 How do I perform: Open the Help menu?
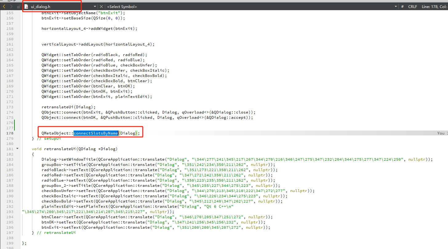[12, 1]
